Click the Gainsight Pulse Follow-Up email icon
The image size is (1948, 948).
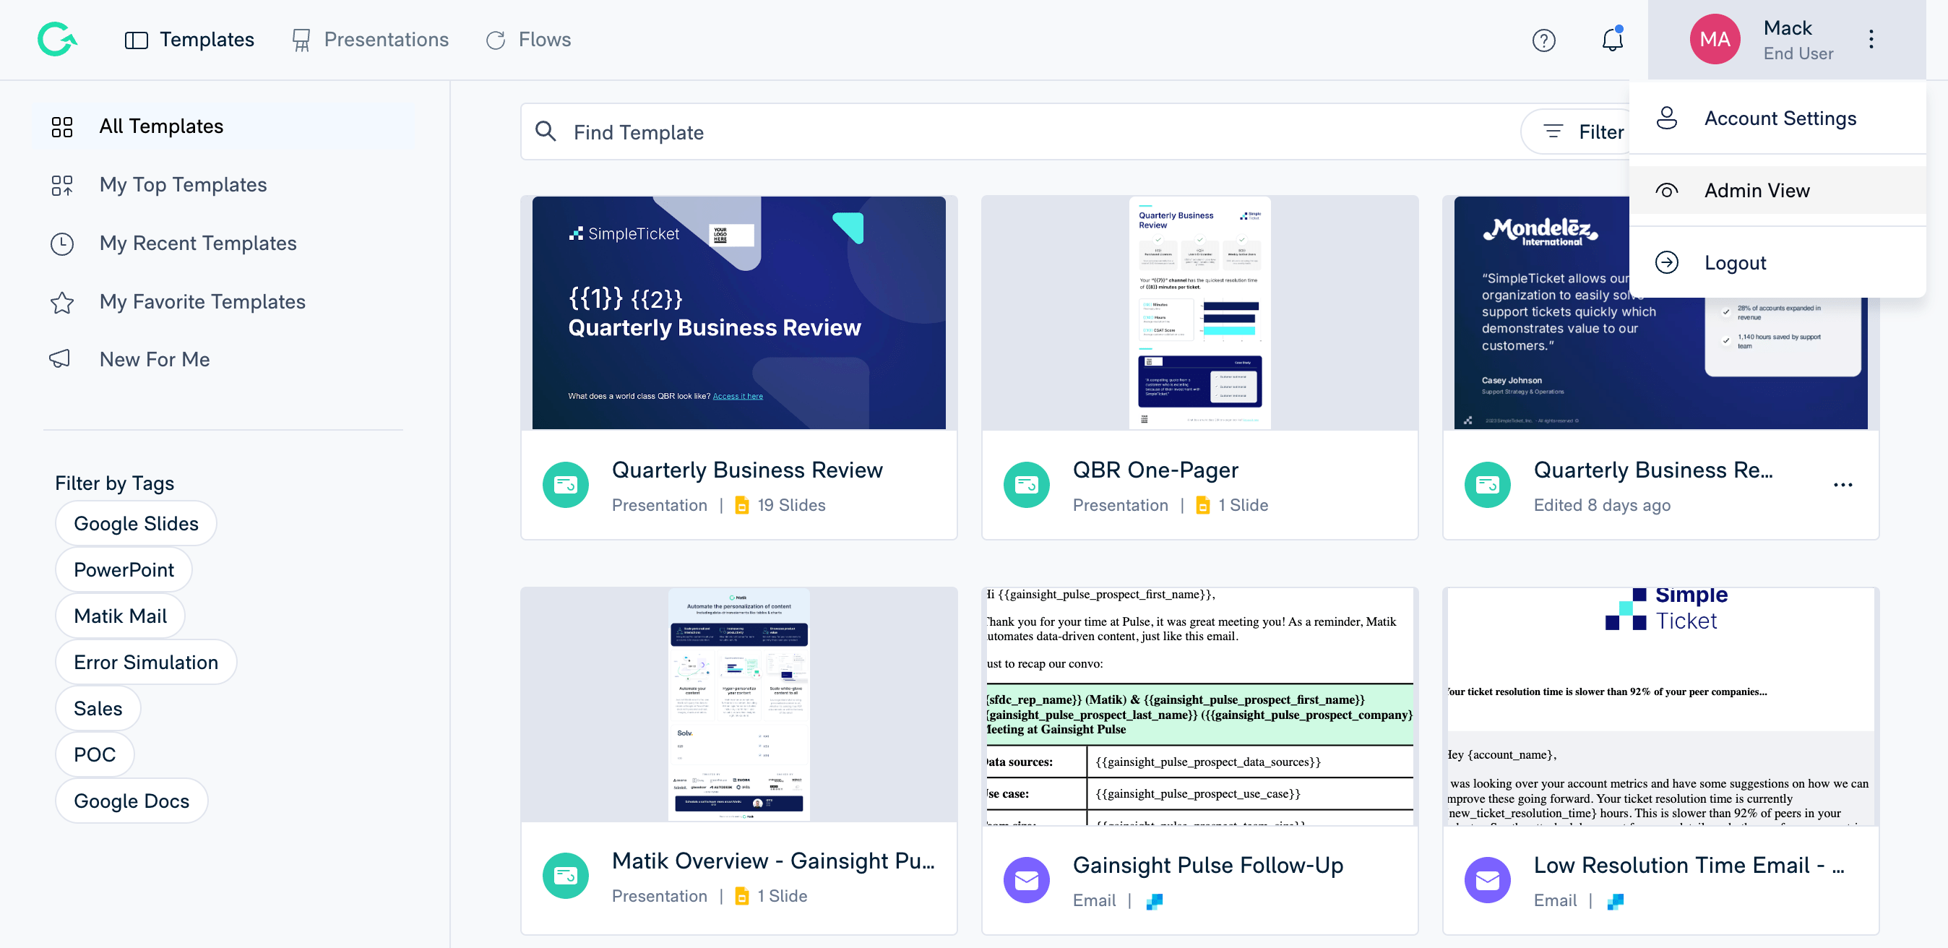pos(1026,879)
